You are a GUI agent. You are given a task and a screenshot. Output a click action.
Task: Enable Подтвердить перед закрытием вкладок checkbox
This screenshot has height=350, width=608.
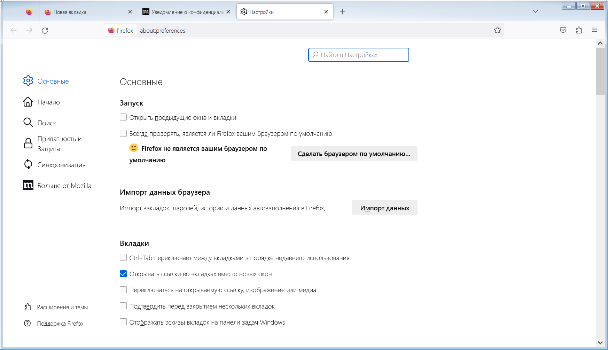(123, 306)
